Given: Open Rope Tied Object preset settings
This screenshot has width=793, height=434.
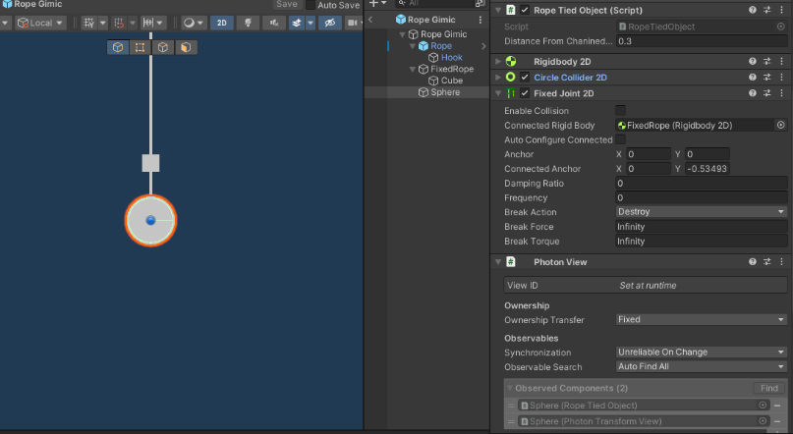Looking at the screenshot, I should click(x=767, y=10).
